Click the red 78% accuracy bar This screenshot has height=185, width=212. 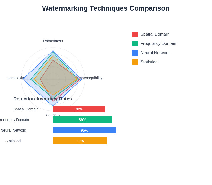79,109
